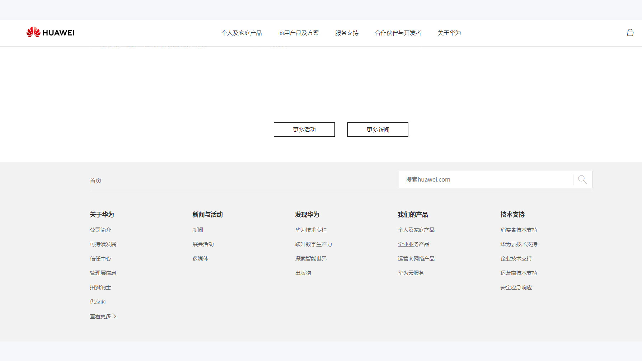Go to 首页 footer link
Image resolution: width=642 pixels, height=361 pixels.
click(95, 180)
